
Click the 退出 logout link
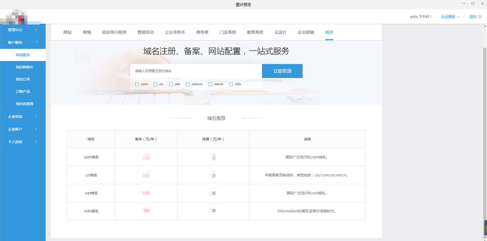pos(473,17)
